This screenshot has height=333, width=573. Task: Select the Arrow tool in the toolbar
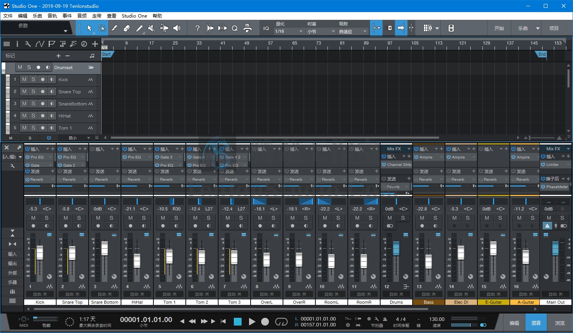[89, 28]
